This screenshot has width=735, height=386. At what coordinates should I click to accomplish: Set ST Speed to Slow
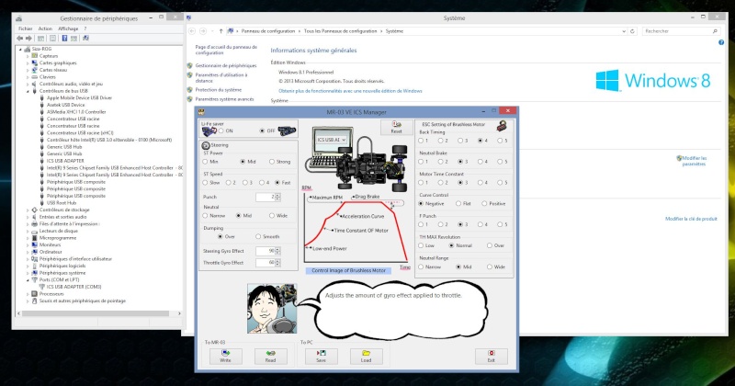(x=205, y=183)
